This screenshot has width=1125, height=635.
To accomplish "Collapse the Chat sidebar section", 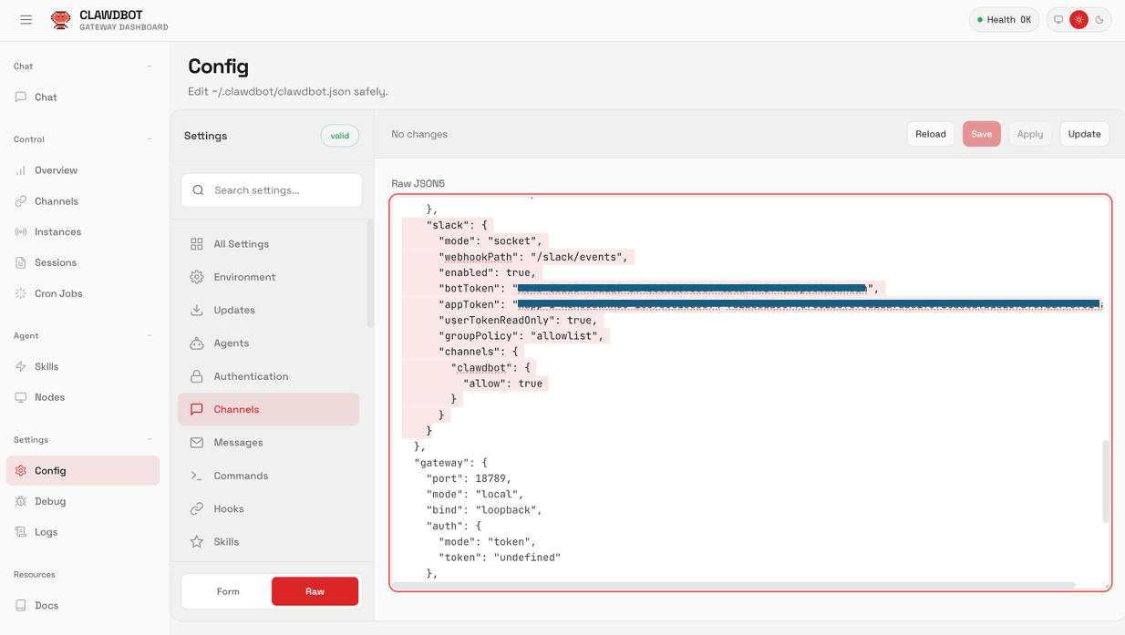I will [x=150, y=67].
